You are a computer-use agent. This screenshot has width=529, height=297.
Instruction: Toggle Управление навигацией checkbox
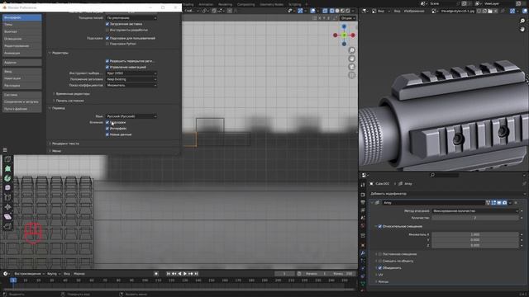[x=107, y=67]
